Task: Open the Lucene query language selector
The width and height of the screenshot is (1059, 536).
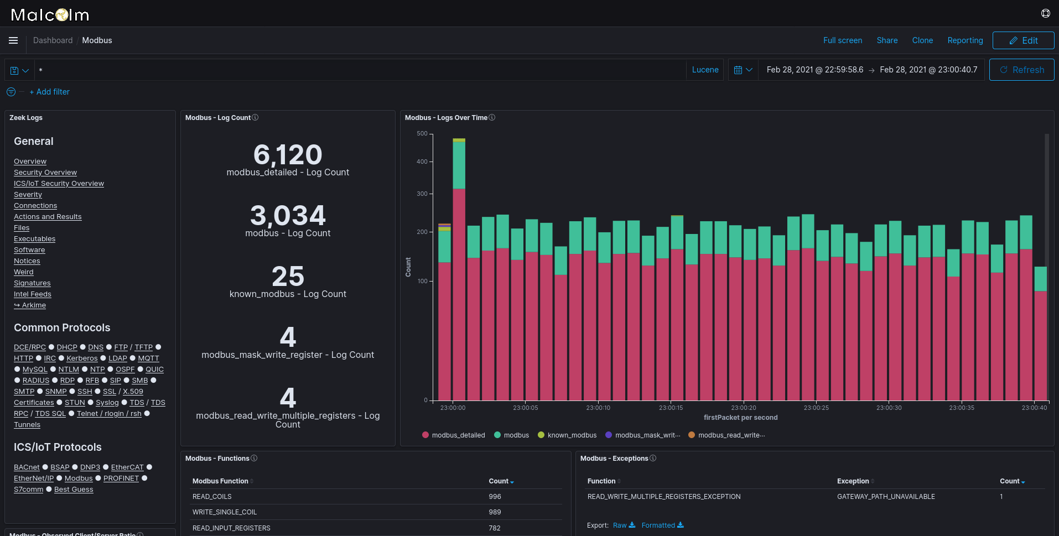Action: tap(704, 70)
